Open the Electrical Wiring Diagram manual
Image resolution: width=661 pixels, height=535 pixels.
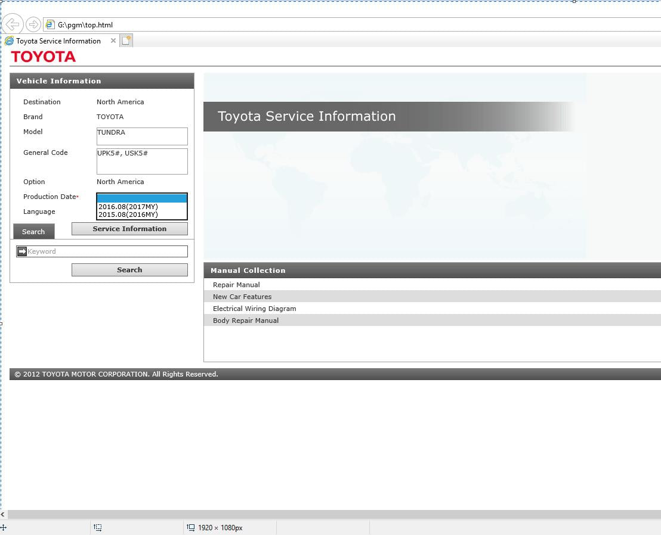pyautogui.click(x=254, y=309)
